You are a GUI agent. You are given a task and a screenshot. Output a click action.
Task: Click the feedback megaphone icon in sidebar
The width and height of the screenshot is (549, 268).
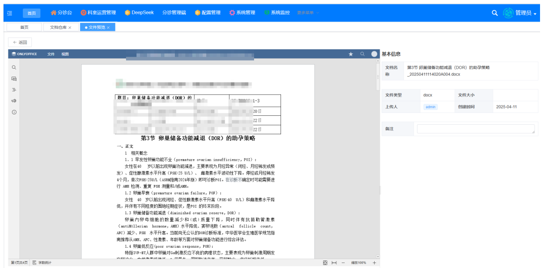coord(14,100)
